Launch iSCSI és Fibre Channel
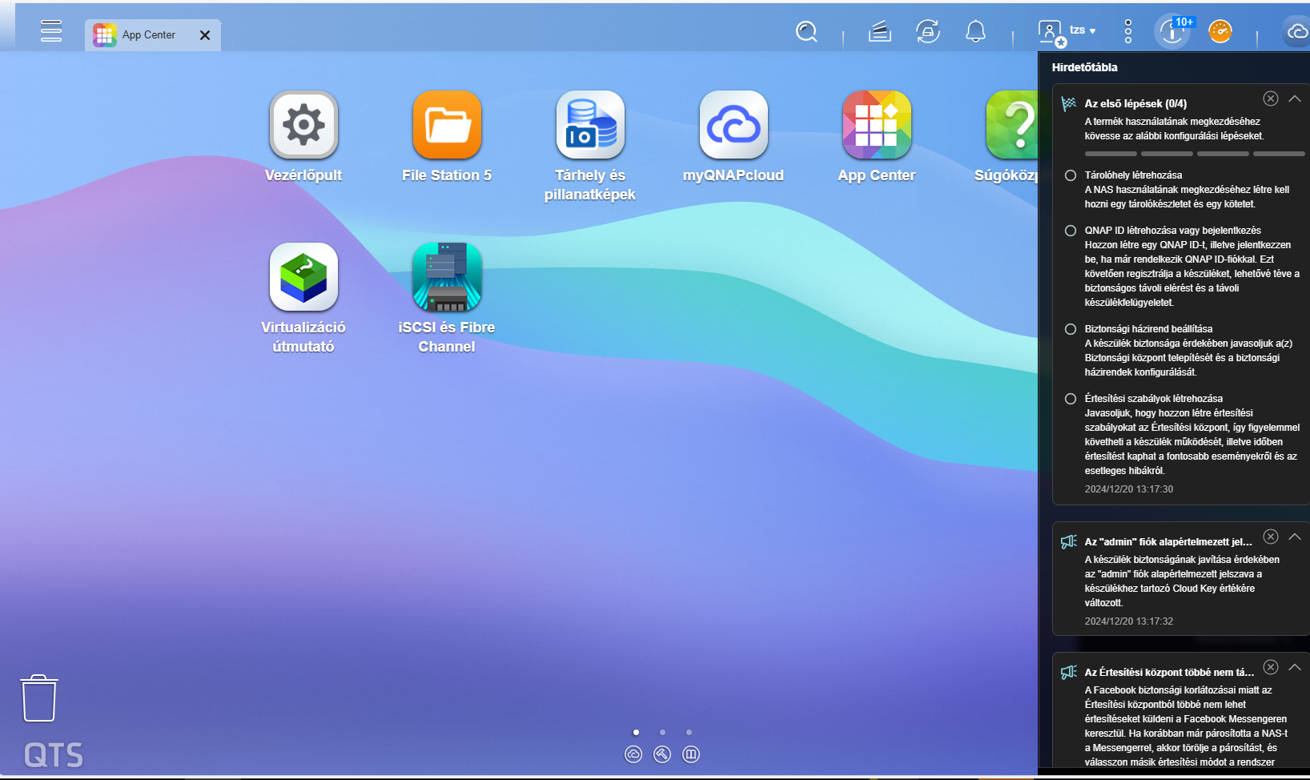This screenshot has width=1310, height=780. 447,277
